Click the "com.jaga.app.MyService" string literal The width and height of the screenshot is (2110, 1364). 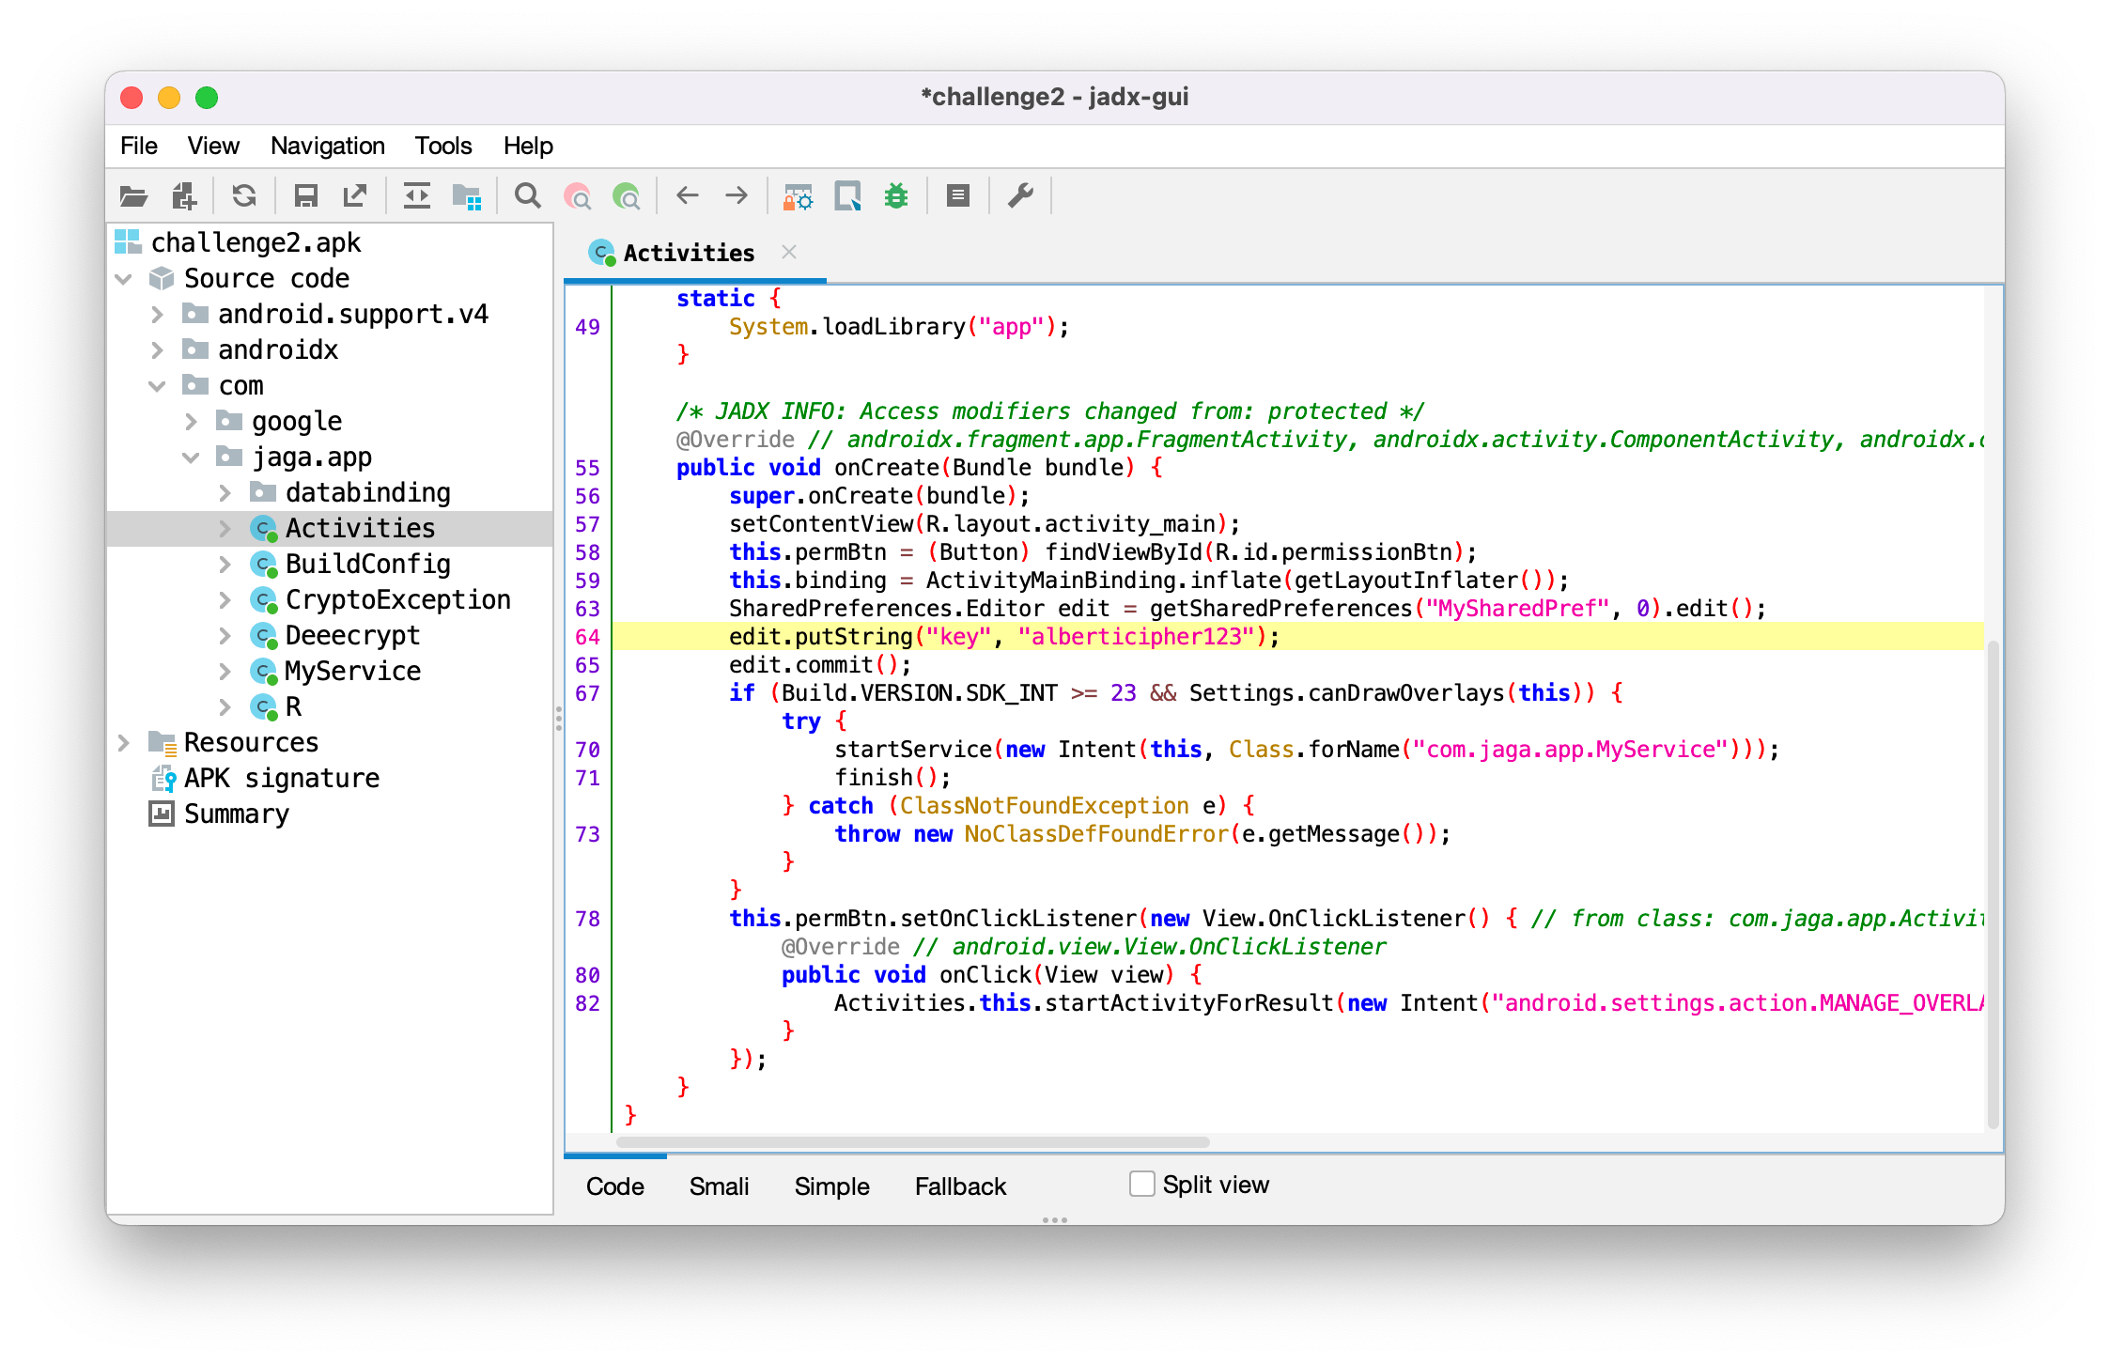(1572, 750)
